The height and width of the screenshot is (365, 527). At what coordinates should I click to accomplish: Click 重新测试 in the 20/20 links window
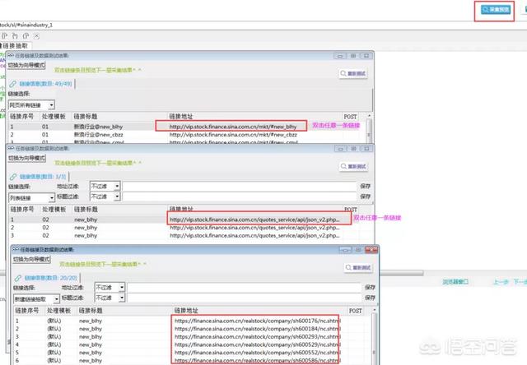pos(358,268)
